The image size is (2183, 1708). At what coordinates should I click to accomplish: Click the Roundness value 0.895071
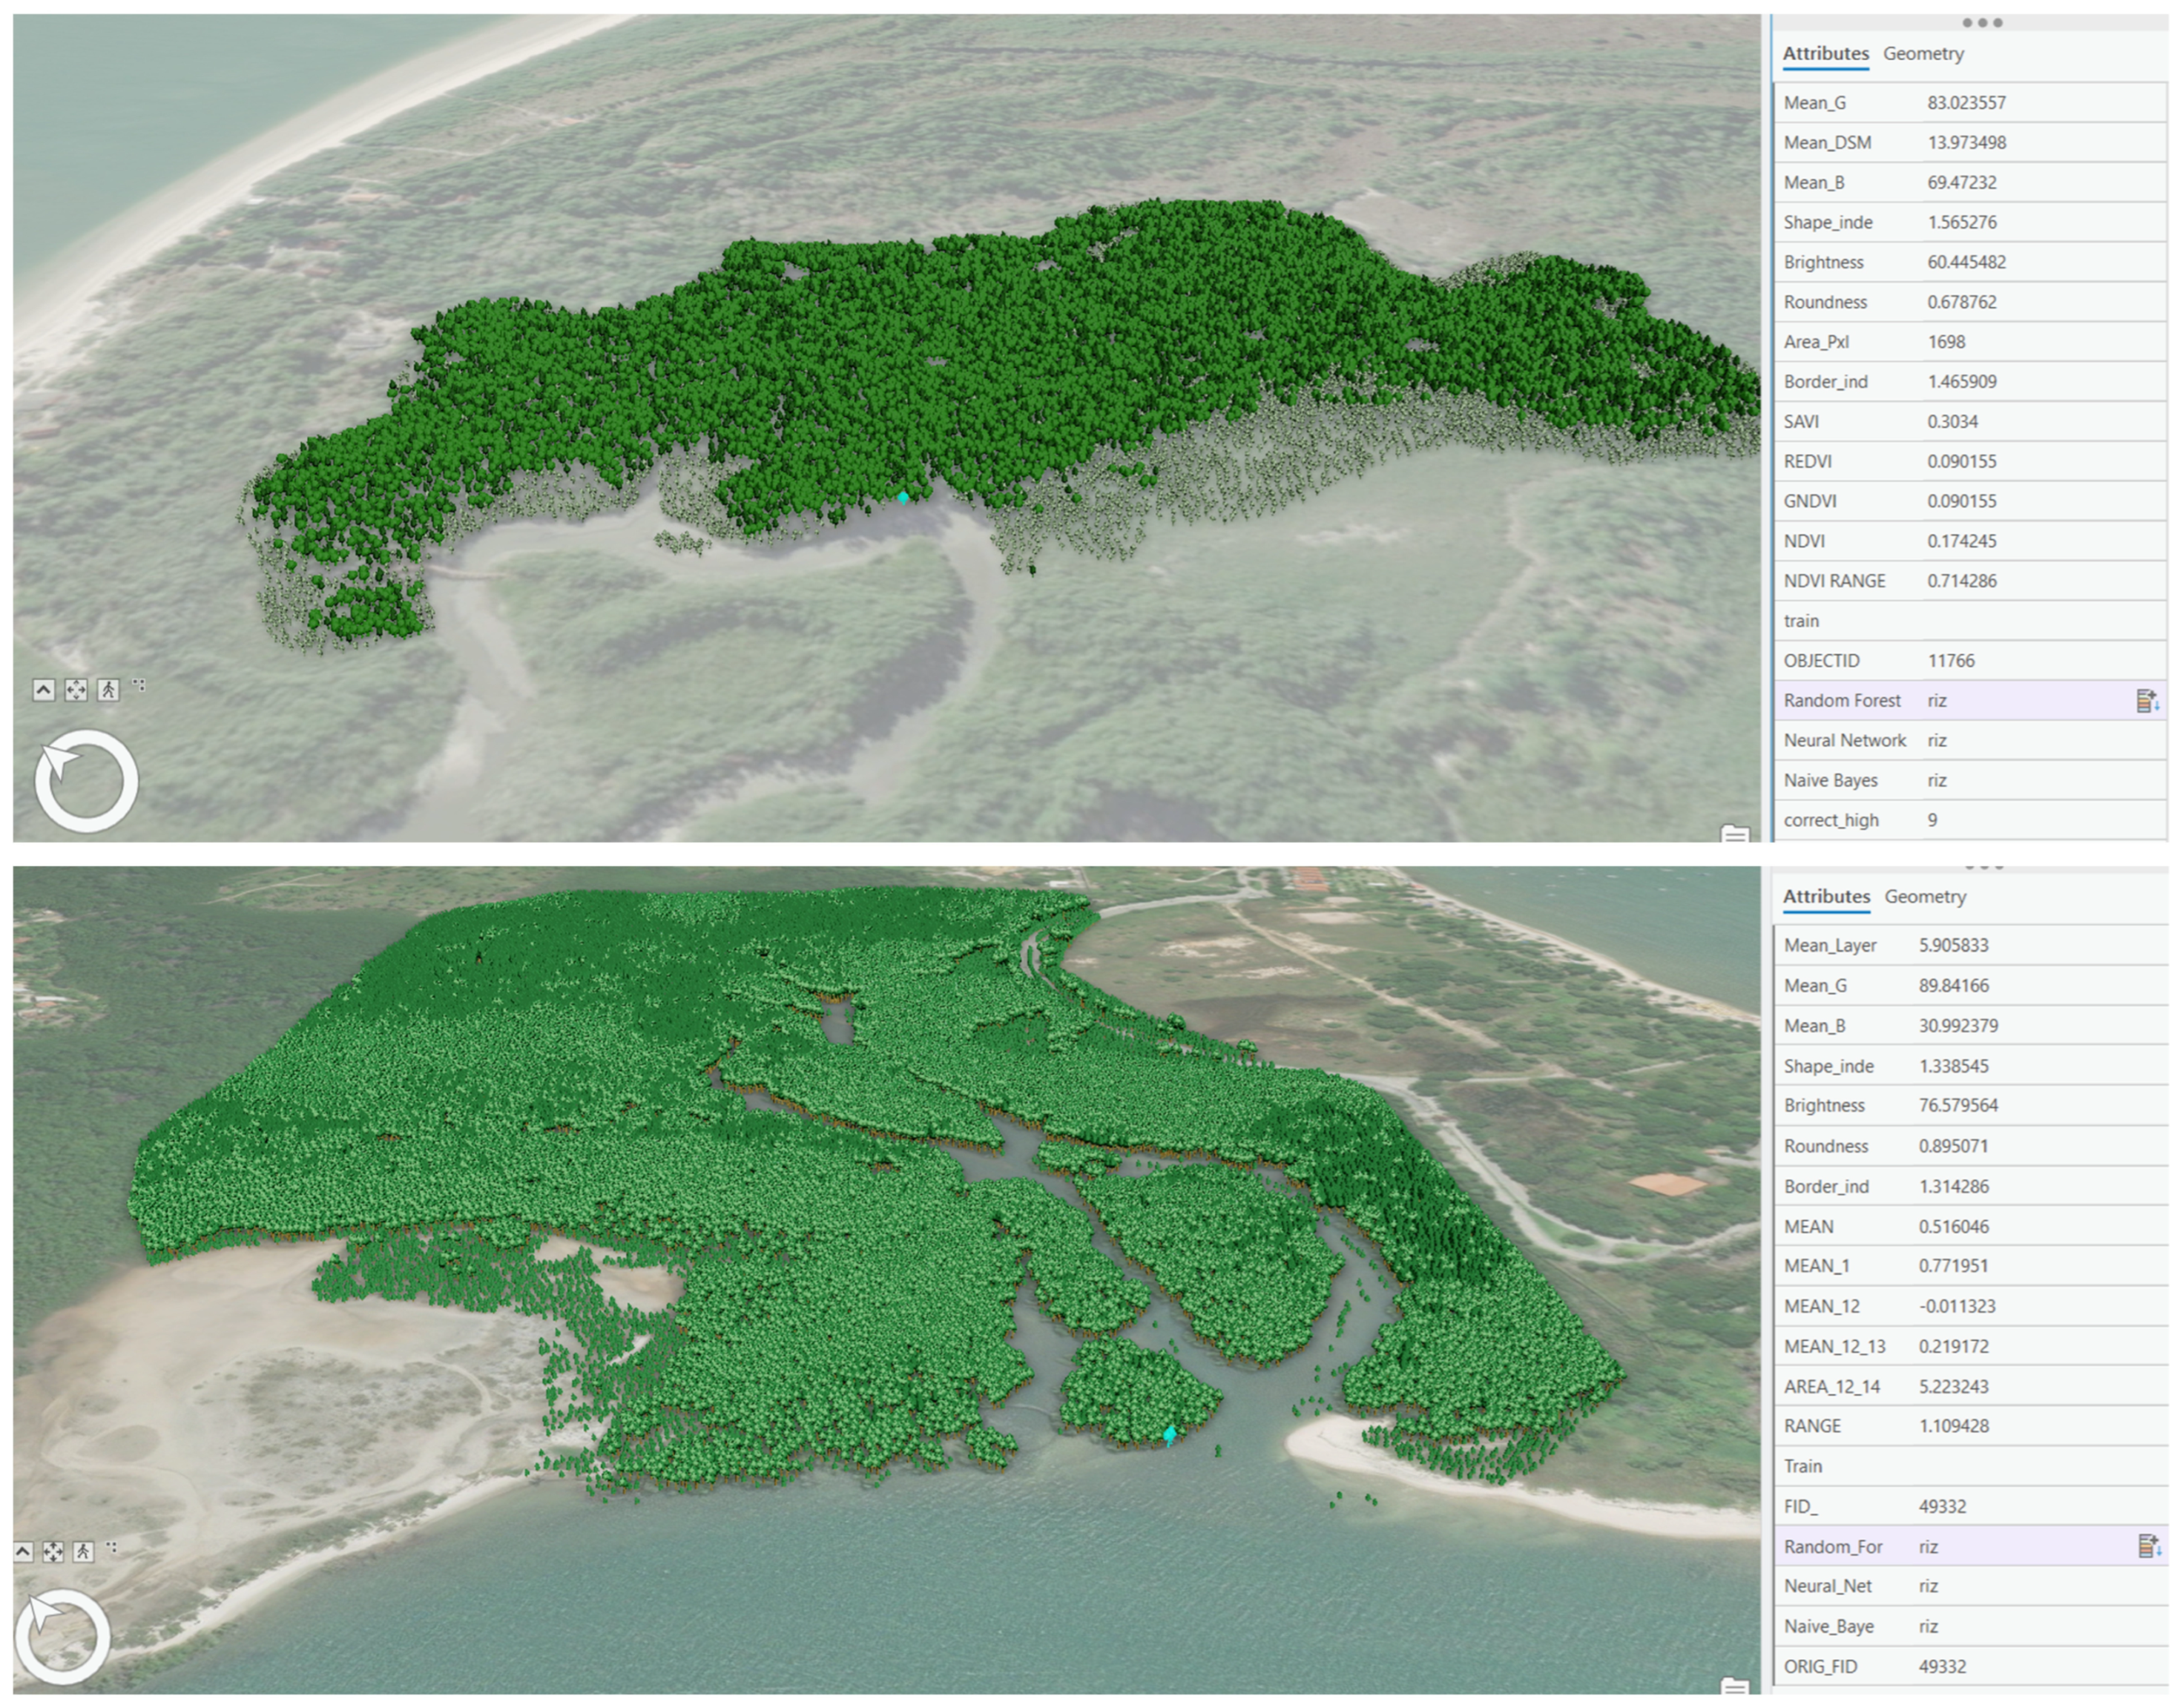1953,1146
